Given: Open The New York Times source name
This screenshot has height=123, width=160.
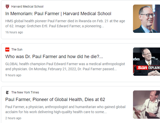Looking at the screenshot, I should [x=25, y=92].
